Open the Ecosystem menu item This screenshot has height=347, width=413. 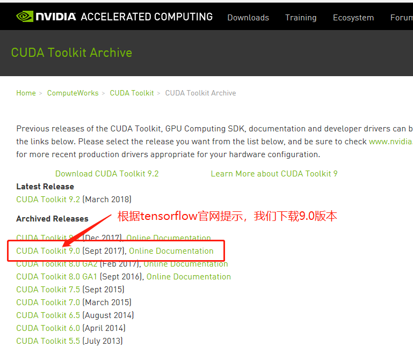coord(353,18)
